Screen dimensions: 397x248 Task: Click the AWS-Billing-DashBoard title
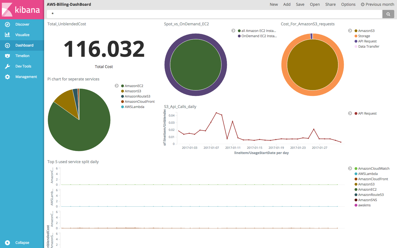click(x=69, y=4)
